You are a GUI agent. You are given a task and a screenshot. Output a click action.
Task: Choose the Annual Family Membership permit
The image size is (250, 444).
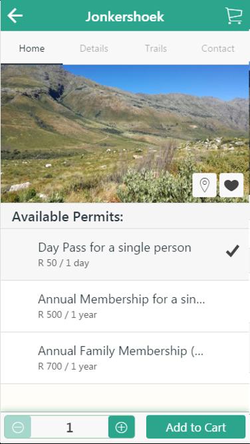(125, 358)
